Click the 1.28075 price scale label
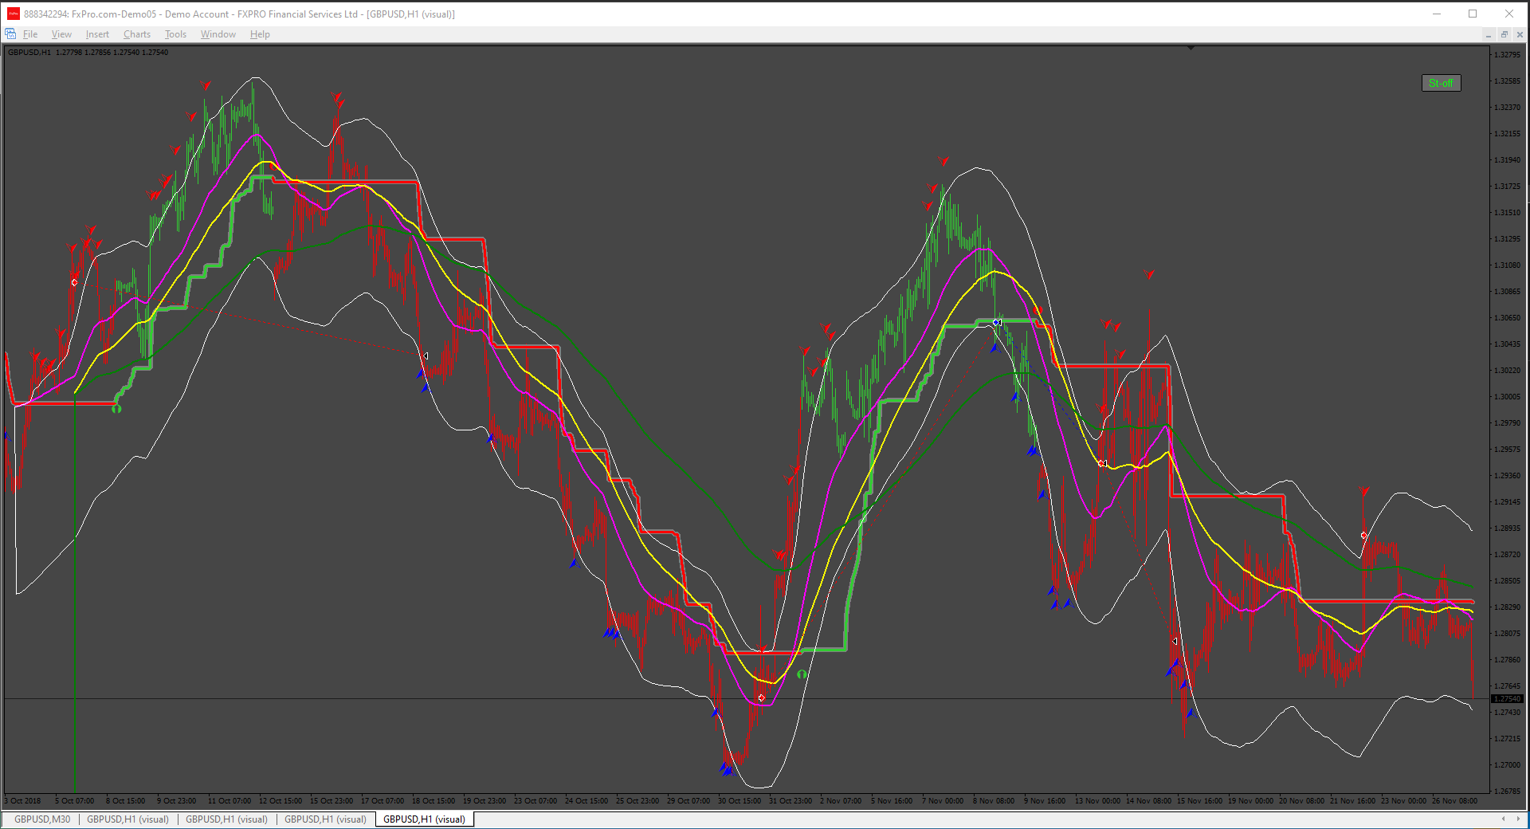 pos(1507,634)
